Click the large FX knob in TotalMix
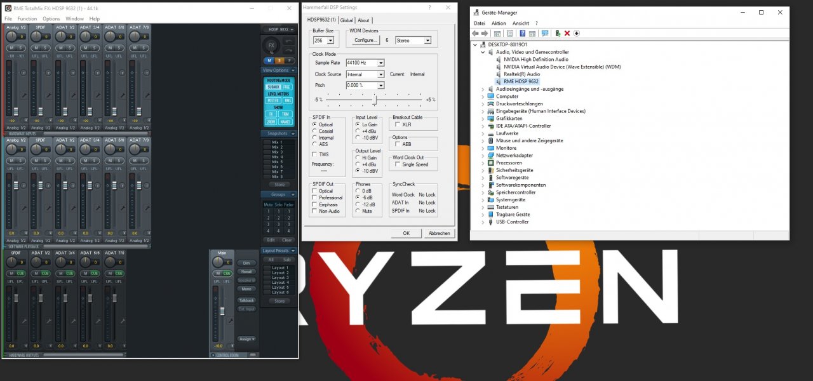Image resolution: width=813 pixels, height=381 pixels. [271, 45]
